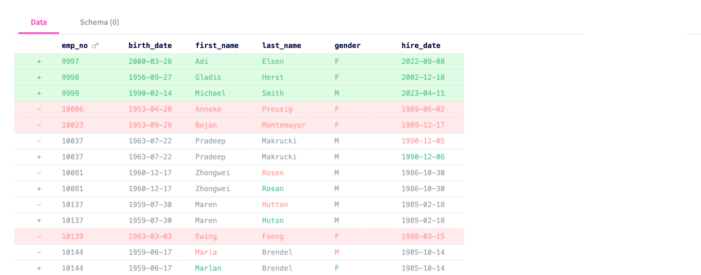Click the gender column header
701x275 pixels.
pos(347,45)
